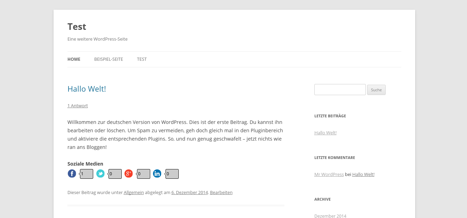Open the Mr WordPress commenter link

[x=329, y=174]
